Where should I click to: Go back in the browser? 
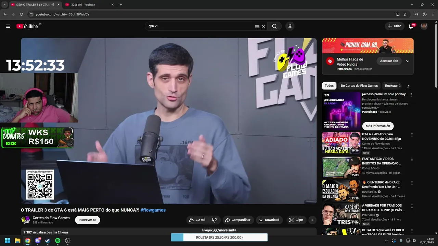[x=5, y=14]
